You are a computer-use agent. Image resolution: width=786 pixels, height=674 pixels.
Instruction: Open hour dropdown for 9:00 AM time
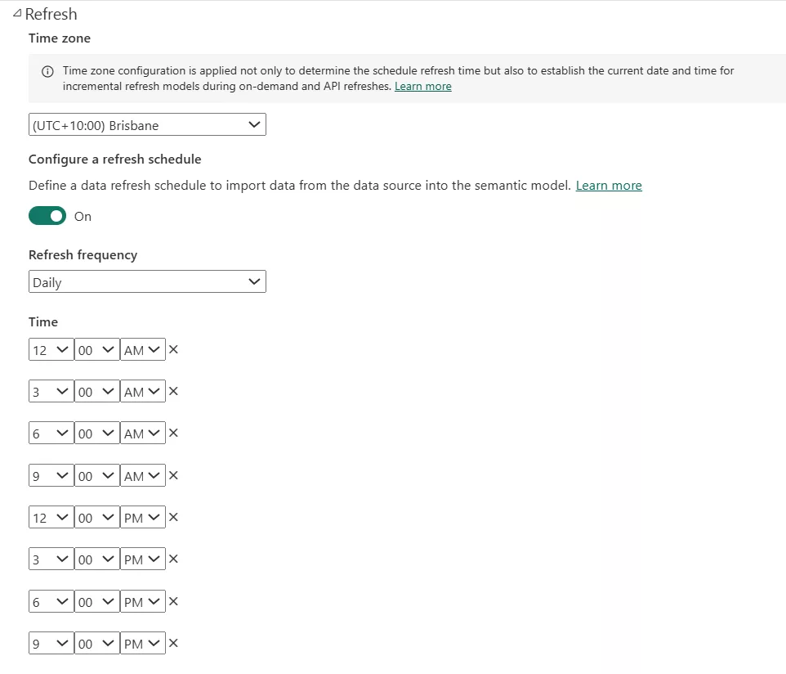pos(51,475)
